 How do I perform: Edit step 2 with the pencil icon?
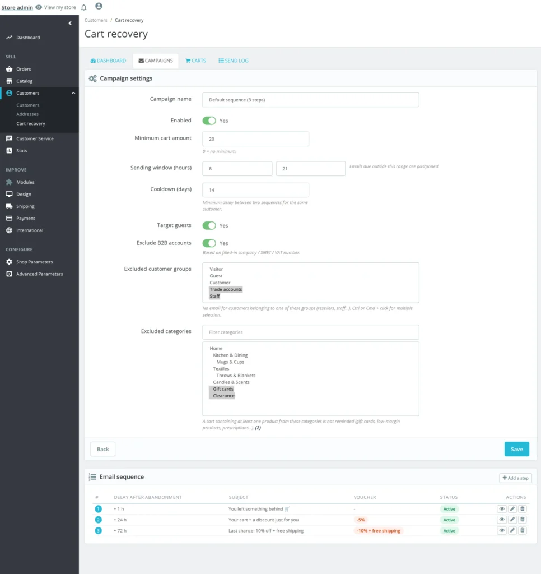512,520
